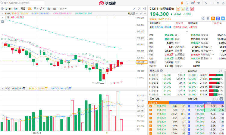Collapse left panel icon beside 01211
226x135 pixels.
(3, 9)
